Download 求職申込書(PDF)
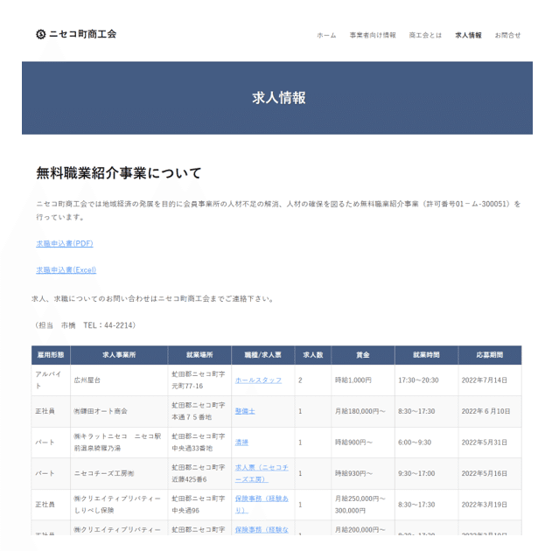 click(65, 243)
